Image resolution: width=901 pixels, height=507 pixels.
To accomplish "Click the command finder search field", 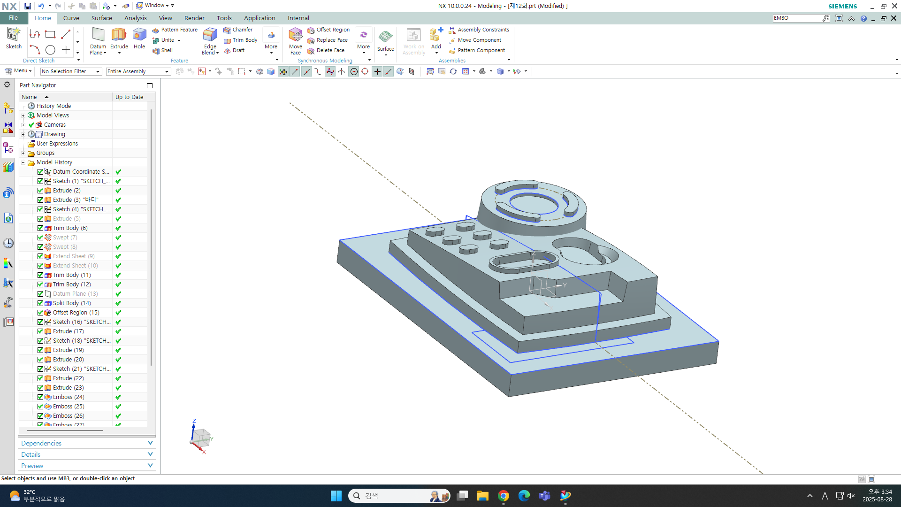I will (797, 18).
